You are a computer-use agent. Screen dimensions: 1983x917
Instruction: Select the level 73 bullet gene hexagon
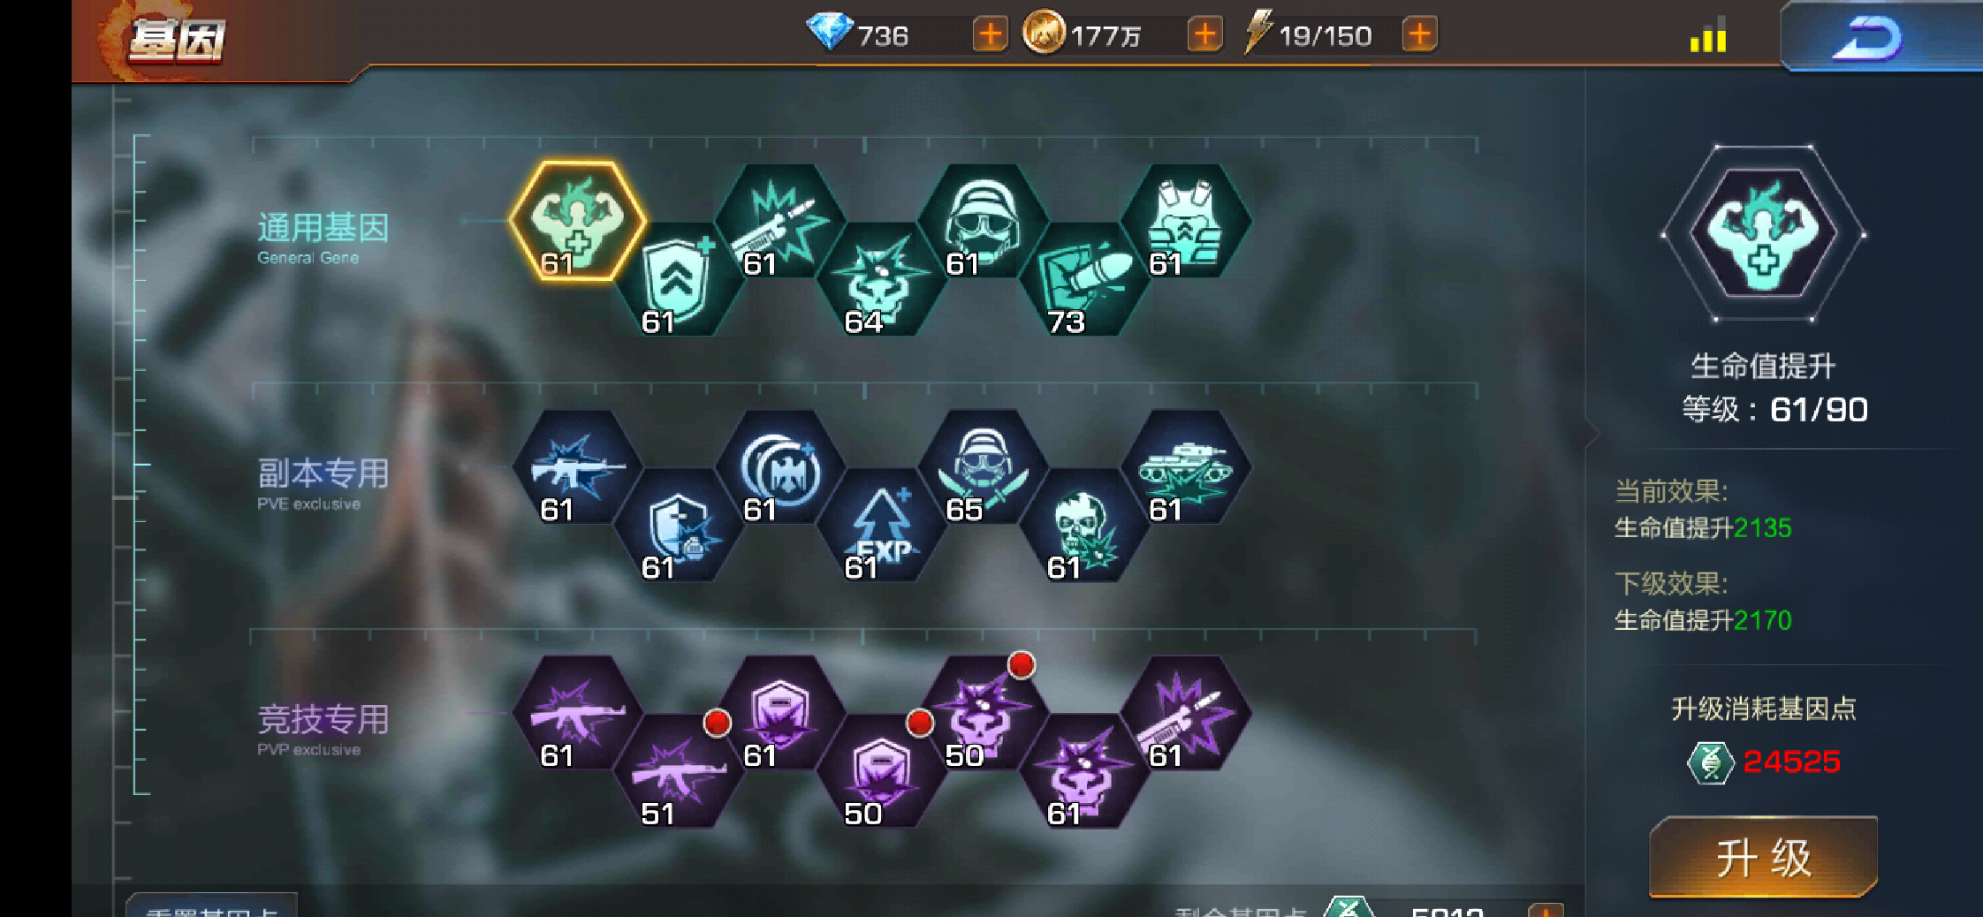[x=1085, y=279]
